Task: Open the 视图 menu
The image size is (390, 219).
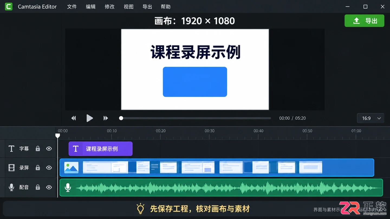Action: (x=129, y=7)
